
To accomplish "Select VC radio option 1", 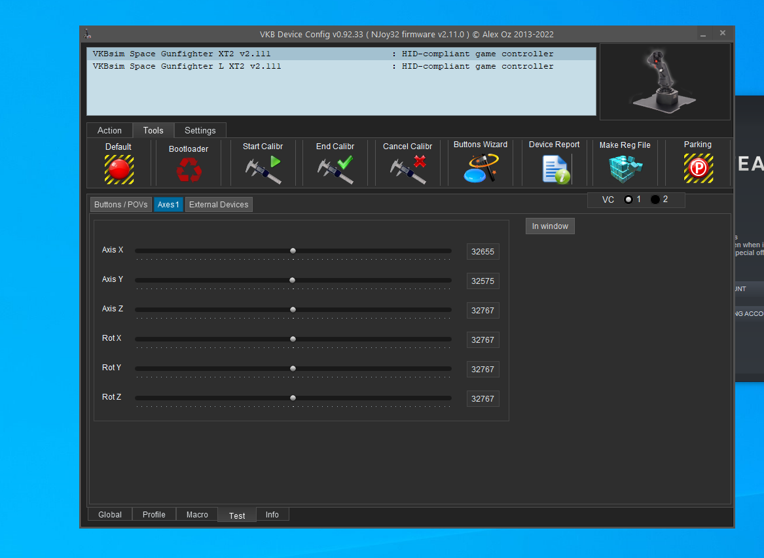I will coord(628,200).
